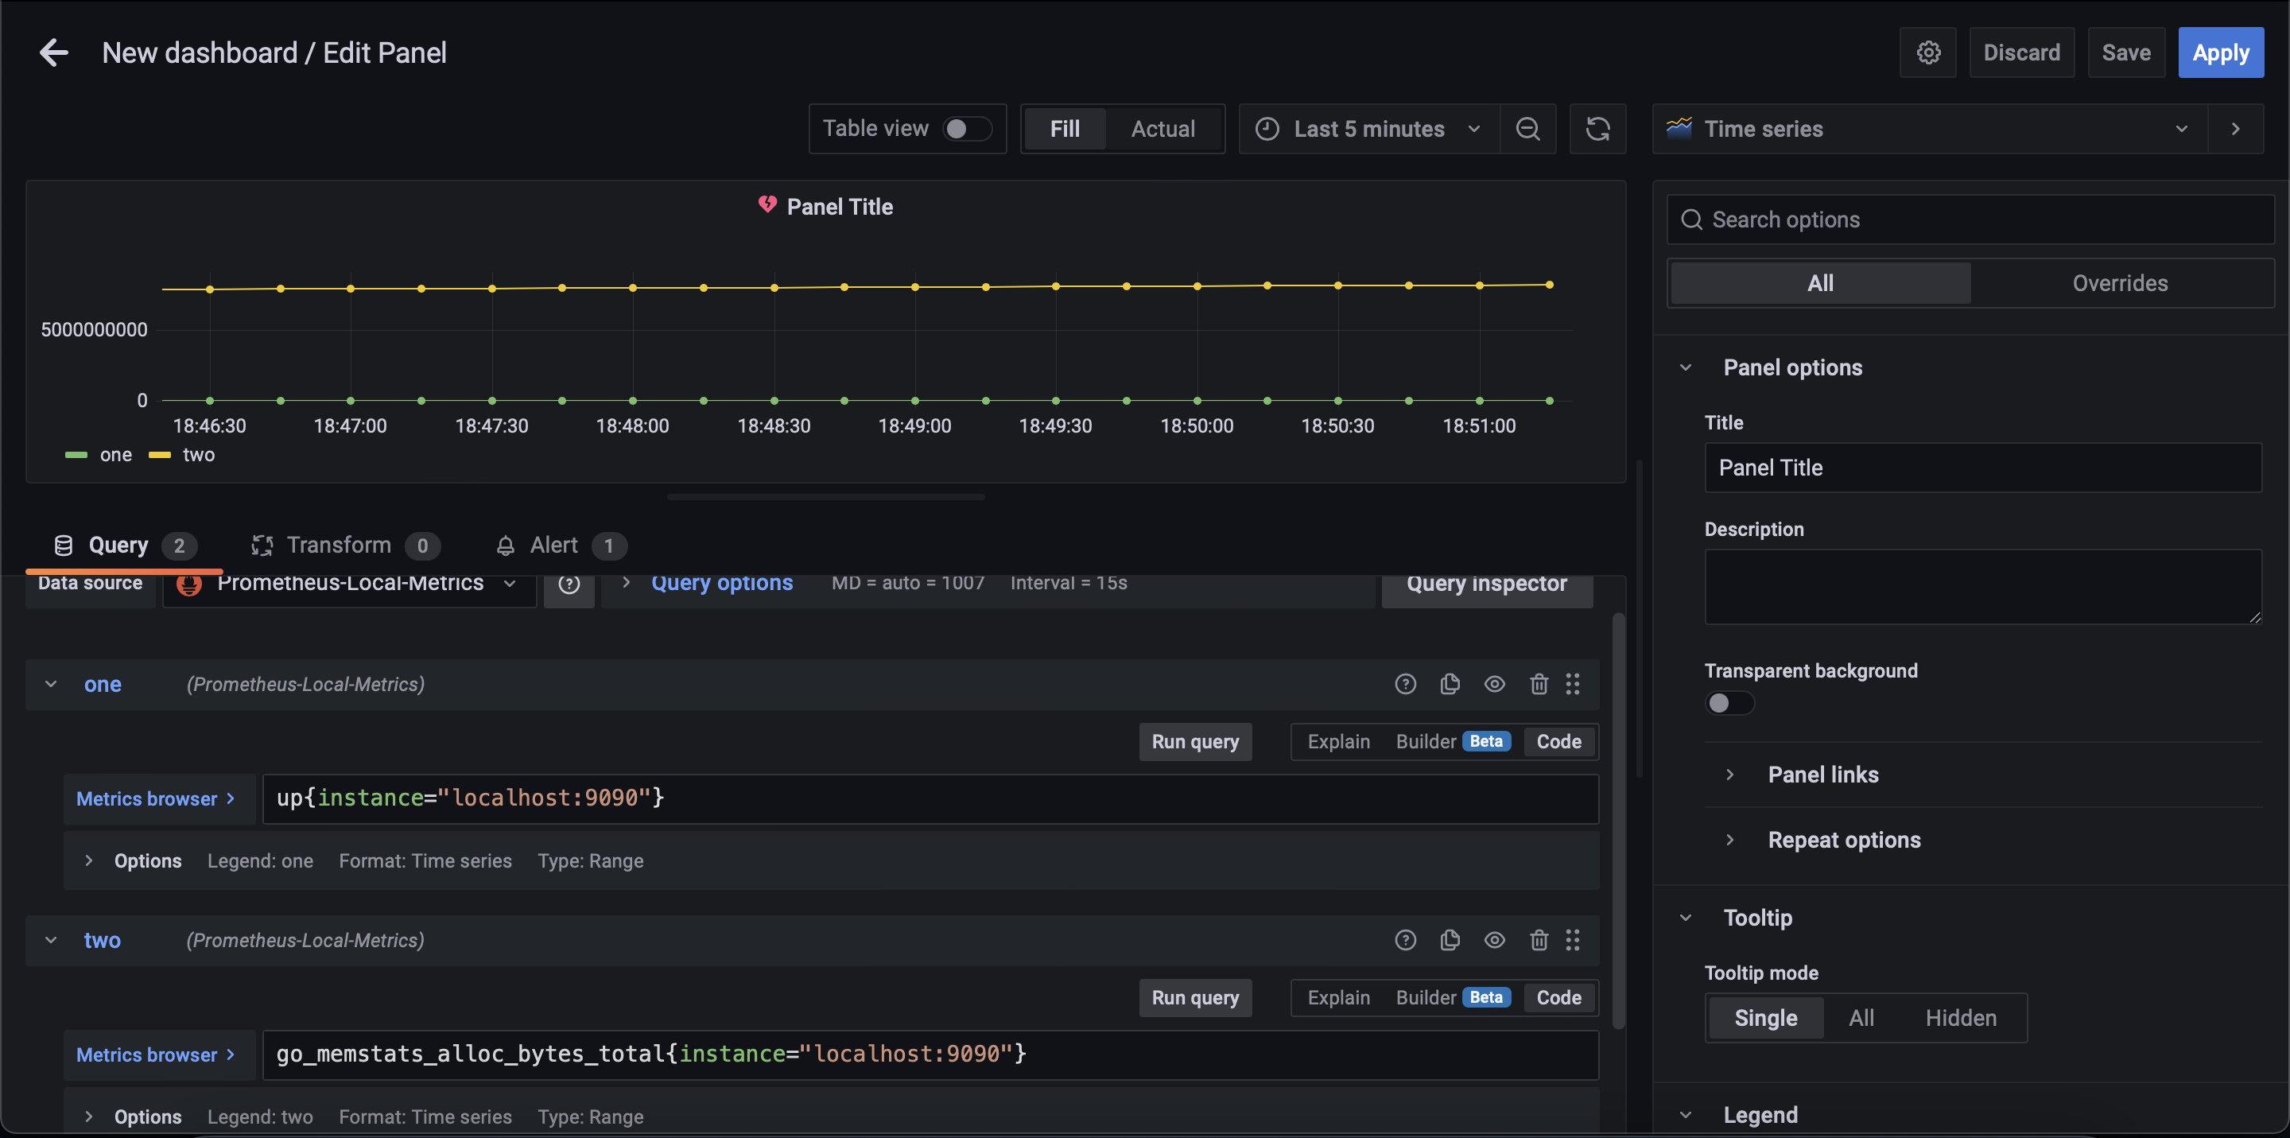Screen dimensions: 2290x1138
Task: Click the yellow legend swatch for two
Action: pyautogui.click(x=160, y=455)
